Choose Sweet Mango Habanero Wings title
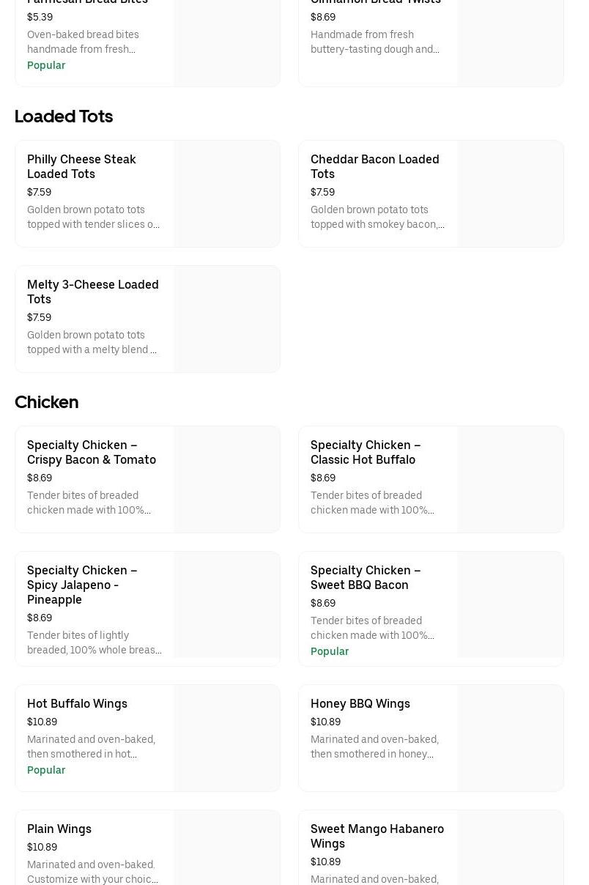Image resolution: width=589 pixels, height=885 pixels. 377,836
